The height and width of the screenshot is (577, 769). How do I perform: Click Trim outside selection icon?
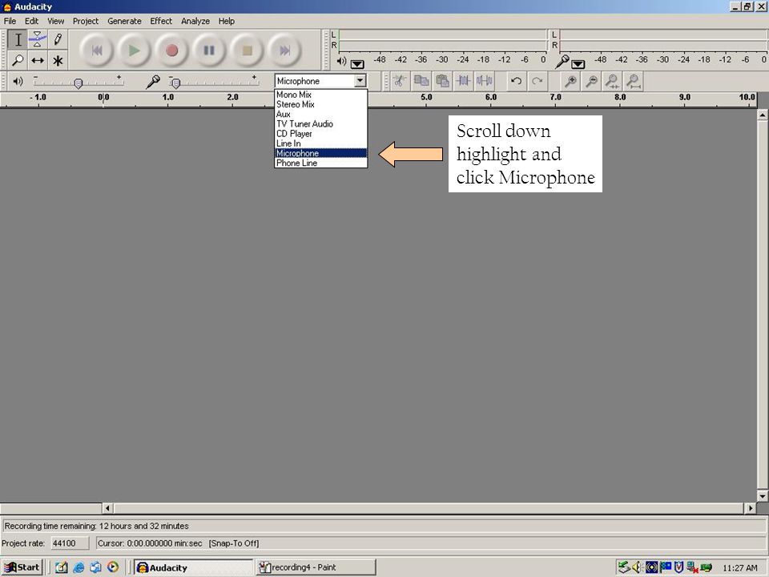click(x=463, y=81)
